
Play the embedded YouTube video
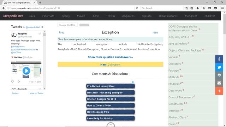pos(26,71)
